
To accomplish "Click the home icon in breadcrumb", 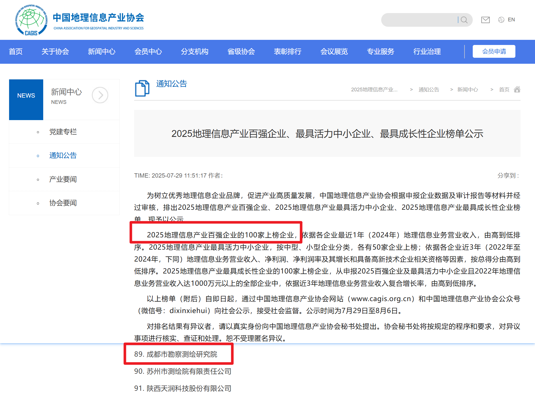I will pos(517,89).
